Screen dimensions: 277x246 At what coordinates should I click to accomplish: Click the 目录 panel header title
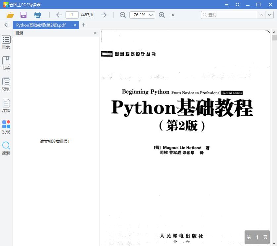point(19,33)
